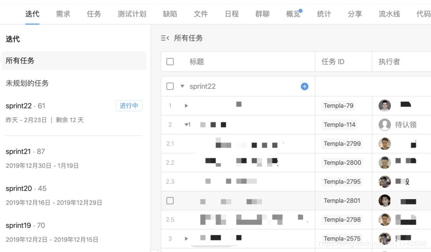Click the 进行中 status badge

click(128, 106)
